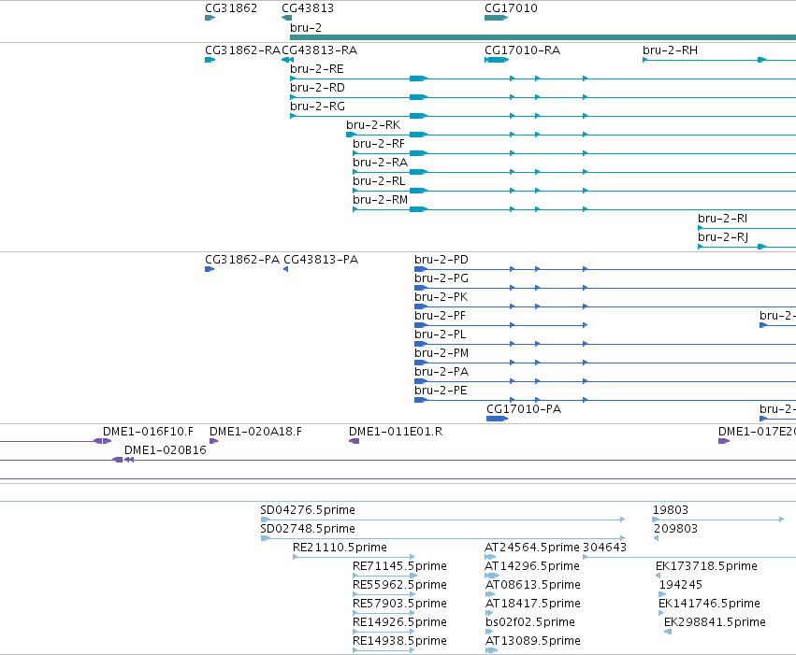Viewport: 796px width, 655px height.
Task: Select EST RE21110.5prime label
Action: point(340,548)
